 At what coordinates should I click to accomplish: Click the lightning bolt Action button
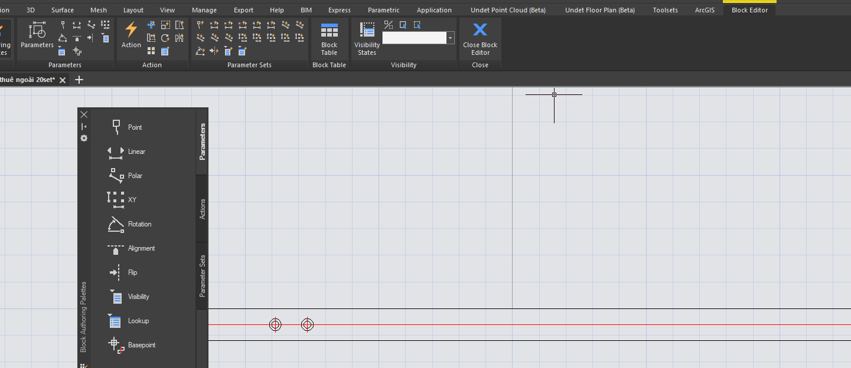coord(131,35)
